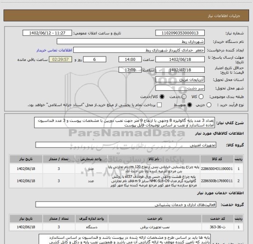Click the نام خدمت column header

[x=155, y=219]
